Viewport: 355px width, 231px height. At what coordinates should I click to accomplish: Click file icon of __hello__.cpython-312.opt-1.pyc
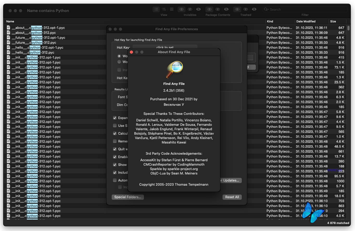tap(8, 47)
